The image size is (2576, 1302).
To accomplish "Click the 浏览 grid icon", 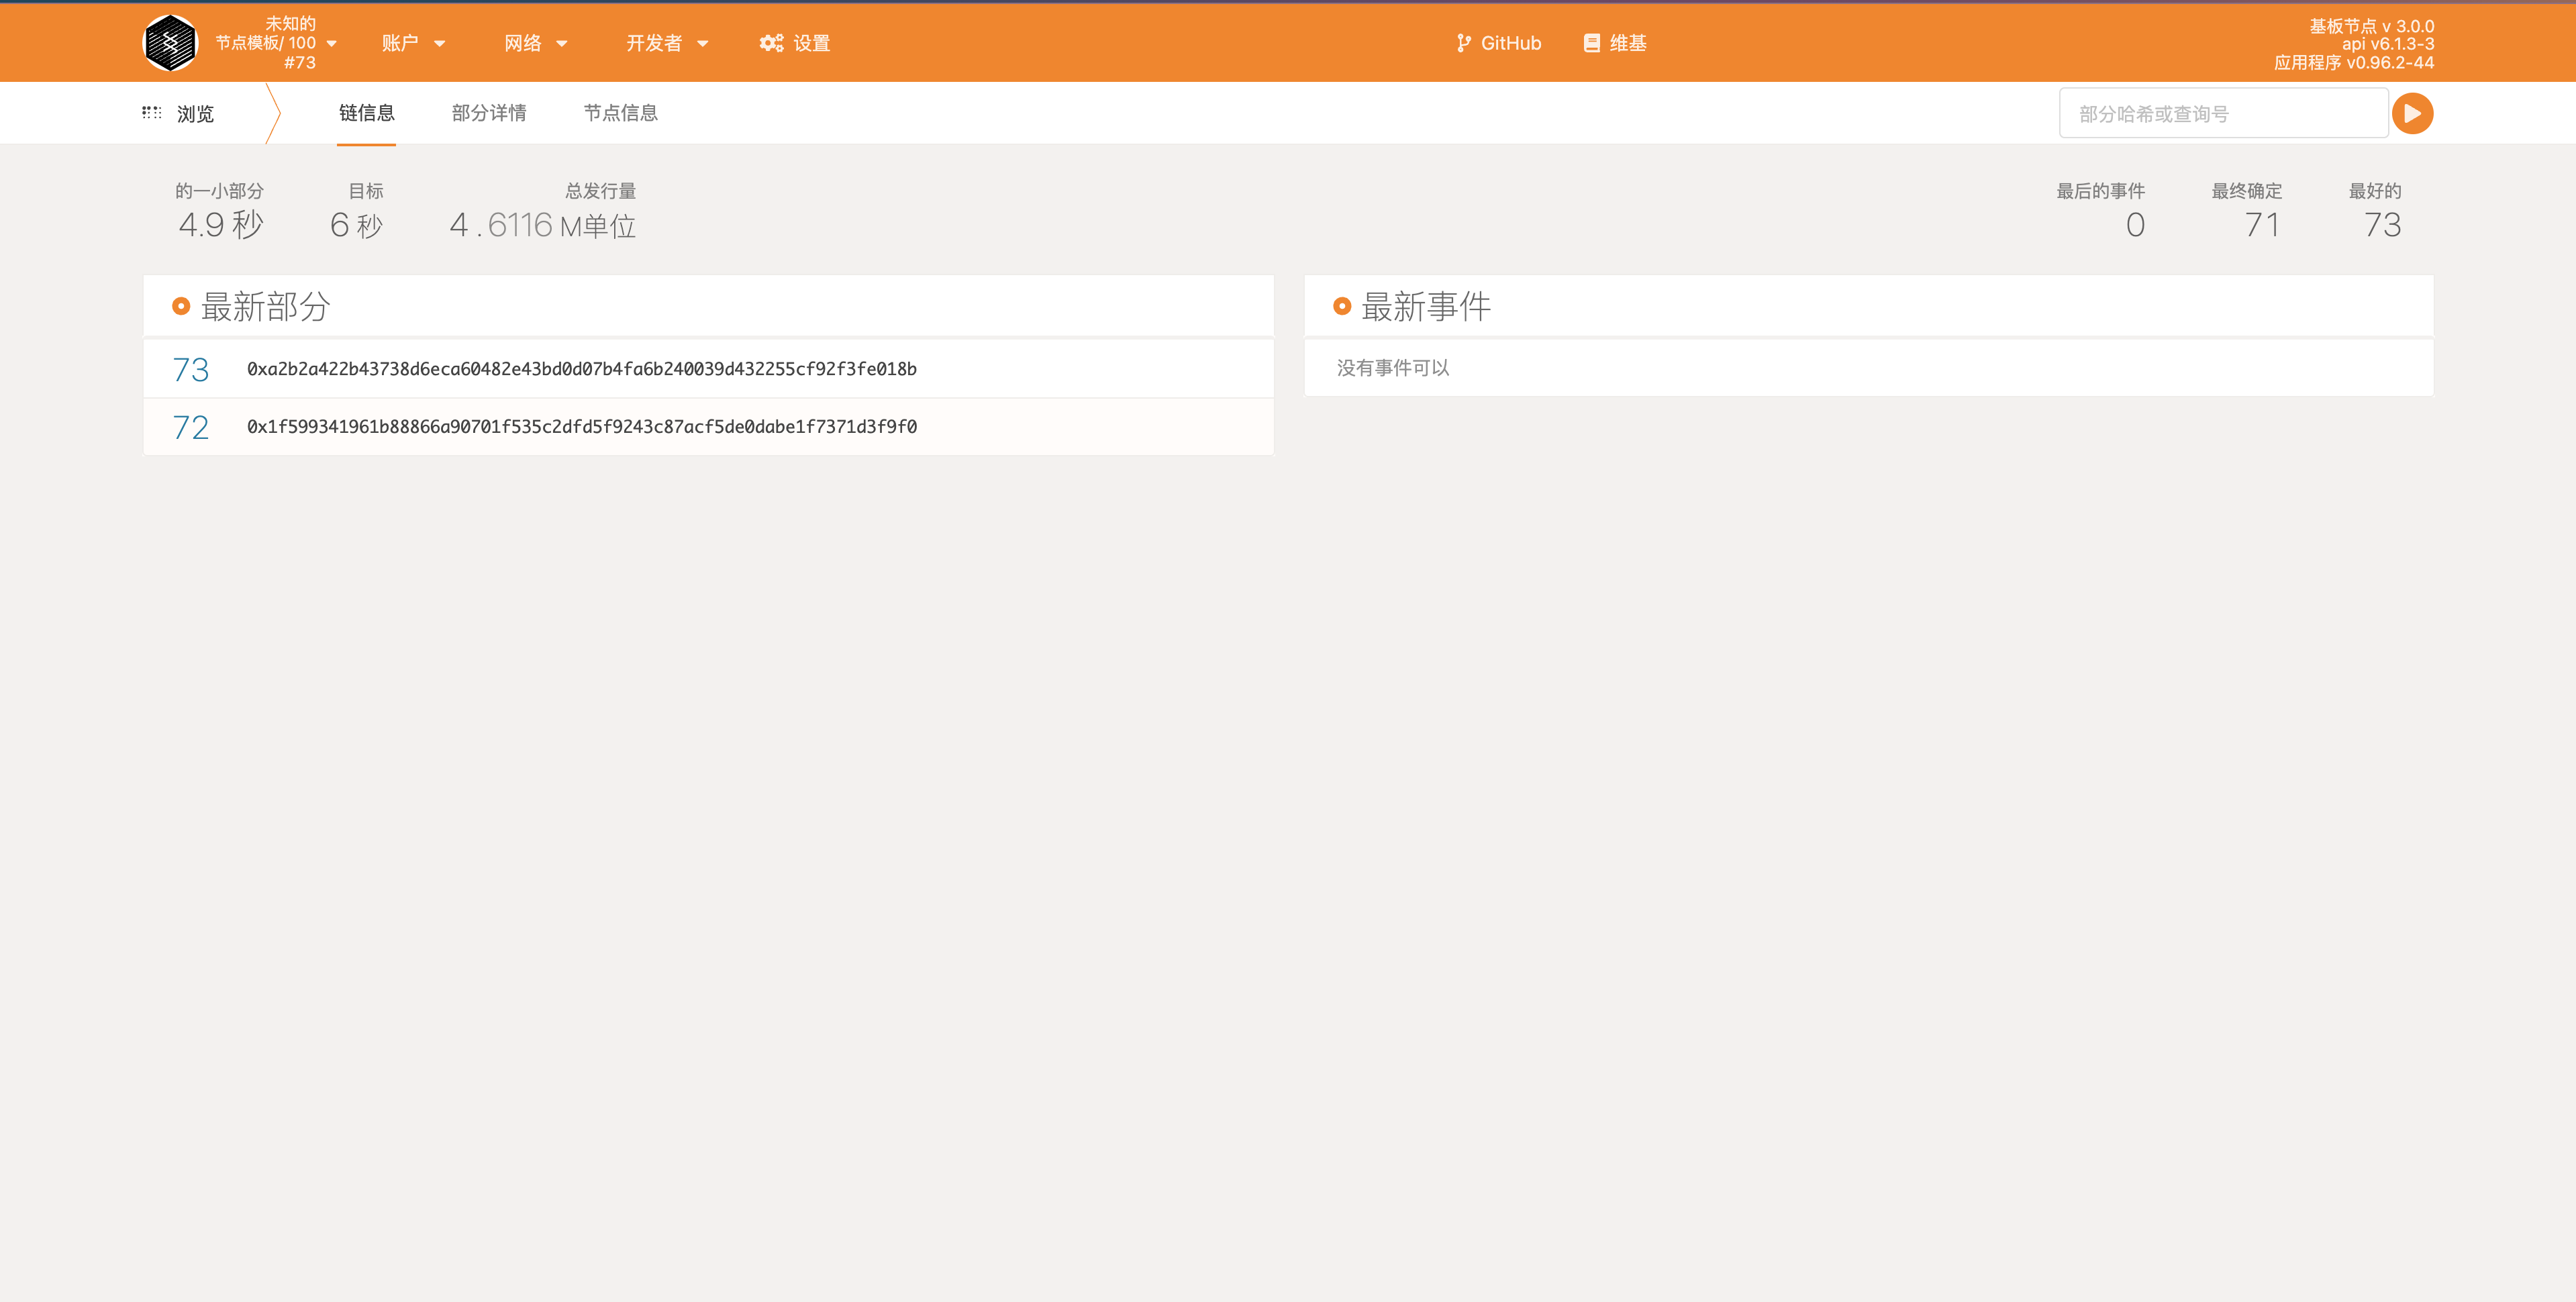I will pyautogui.click(x=152, y=113).
